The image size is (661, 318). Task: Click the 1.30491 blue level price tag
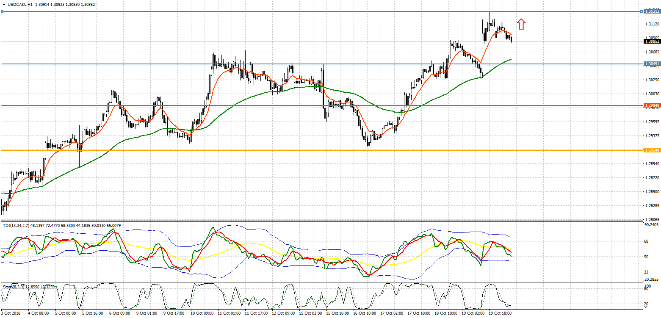pyautogui.click(x=652, y=64)
